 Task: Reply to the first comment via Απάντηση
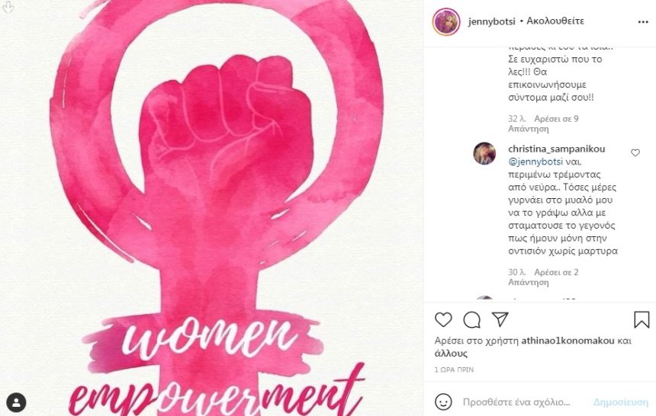529,130
